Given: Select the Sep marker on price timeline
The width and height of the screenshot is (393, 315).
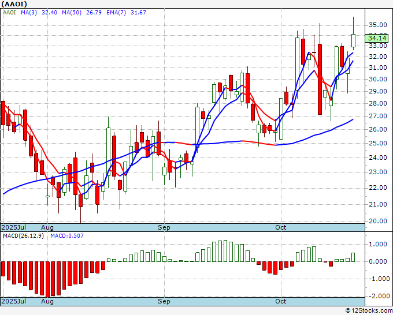Looking at the screenshot, I should 164,227.
